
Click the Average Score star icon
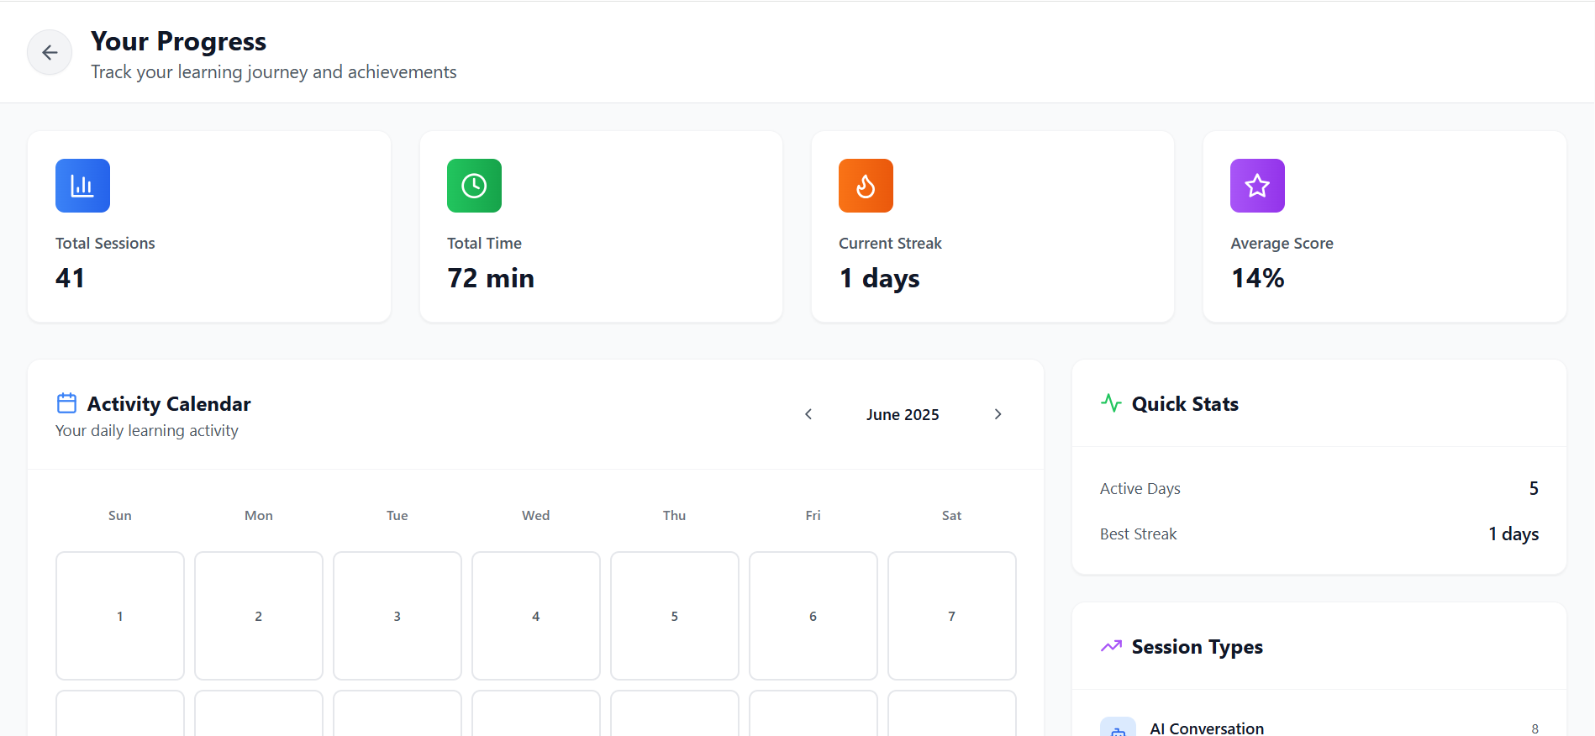click(x=1257, y=186)
